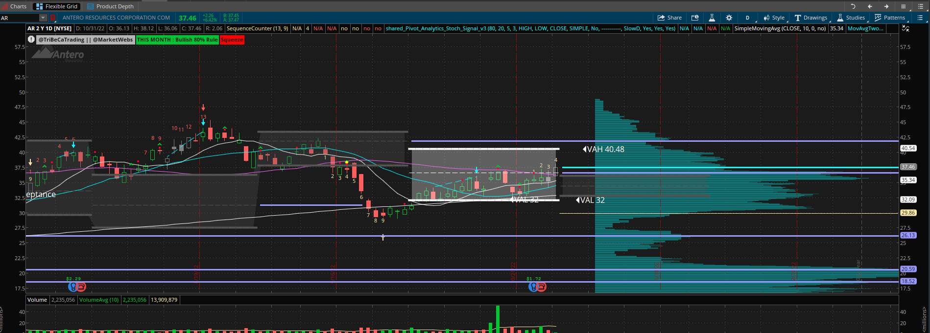Click the 18.52 price axis bubble

point(908,281)
